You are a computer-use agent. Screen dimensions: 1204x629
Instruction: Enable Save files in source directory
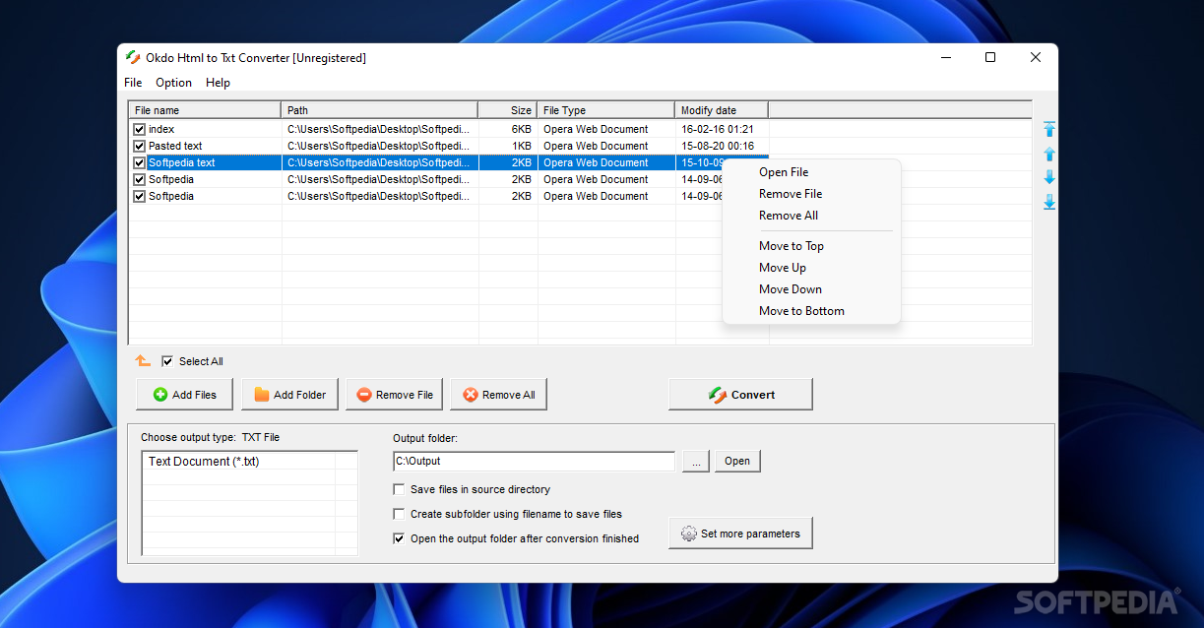click(399, 489)
